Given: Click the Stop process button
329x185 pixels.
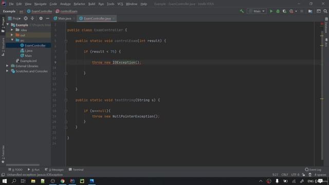Looking at the screenshot, I should click(x=302, y=11).
